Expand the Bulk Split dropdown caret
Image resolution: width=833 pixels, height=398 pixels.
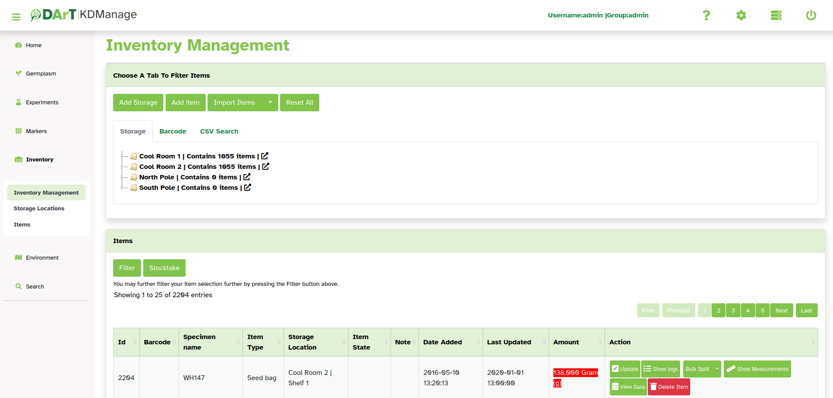(717, 369)
